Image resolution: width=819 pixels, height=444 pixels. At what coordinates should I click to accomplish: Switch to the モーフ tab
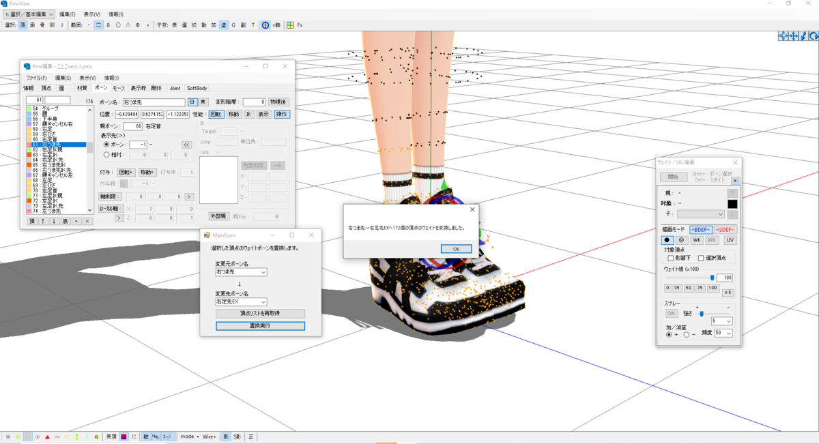click(x=118, y=88)
